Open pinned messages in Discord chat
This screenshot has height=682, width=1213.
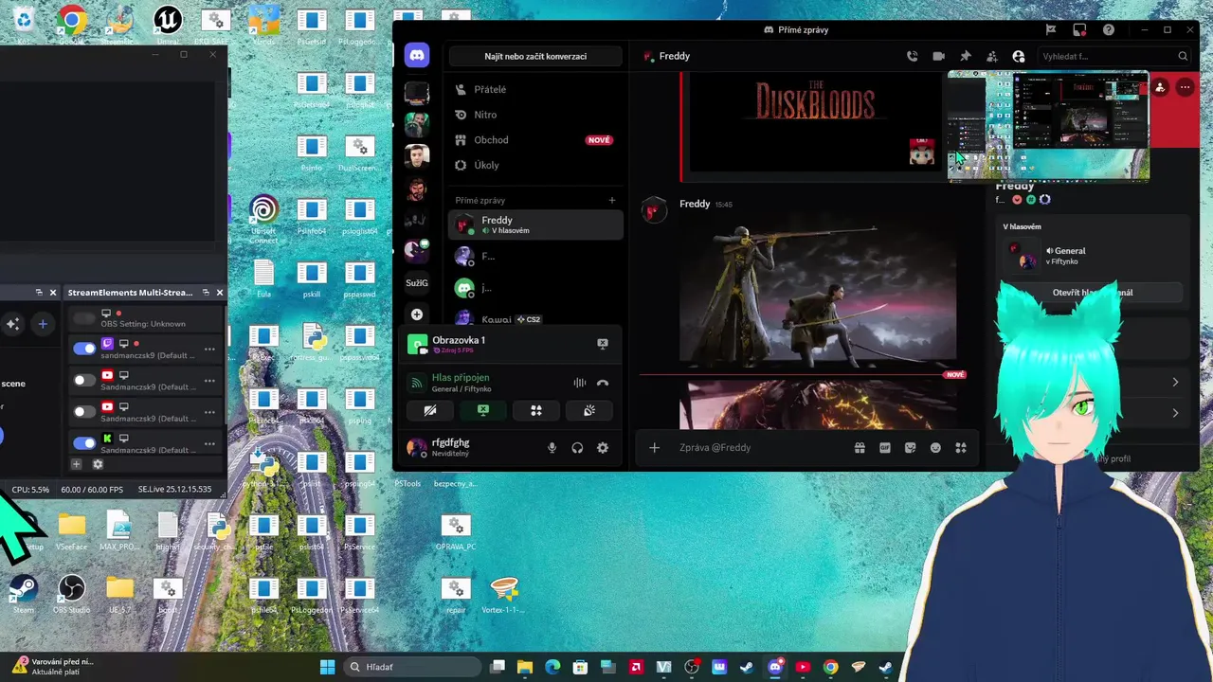[965, 56]
